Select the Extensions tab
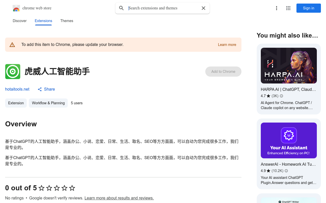This screenshot has width=326, height=203. point(44,21)
